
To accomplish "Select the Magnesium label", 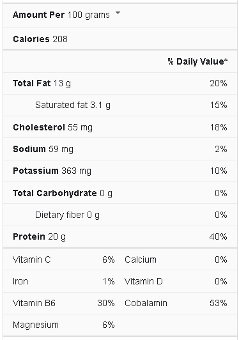I will pos(36,325).
